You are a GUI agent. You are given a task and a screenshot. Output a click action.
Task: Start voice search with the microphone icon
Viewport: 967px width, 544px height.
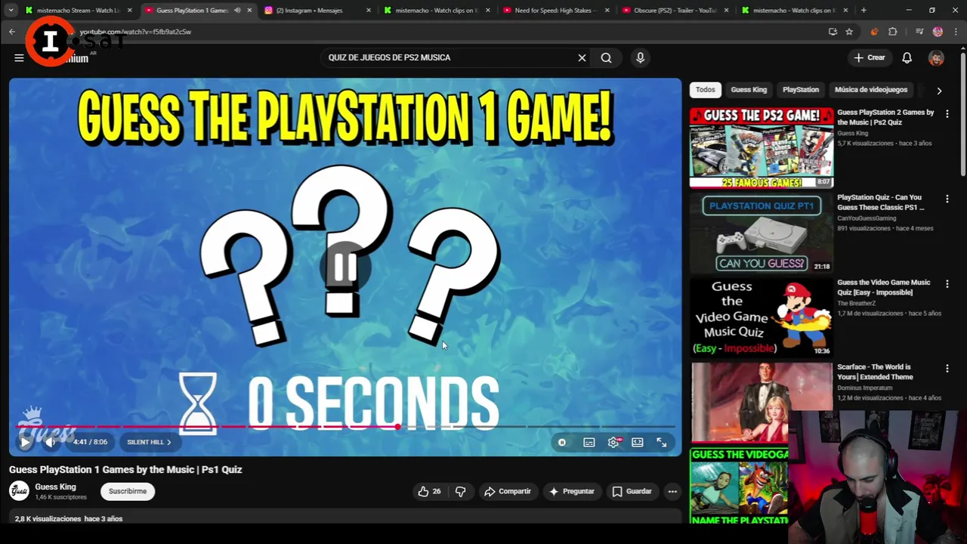tap(640, 57)
